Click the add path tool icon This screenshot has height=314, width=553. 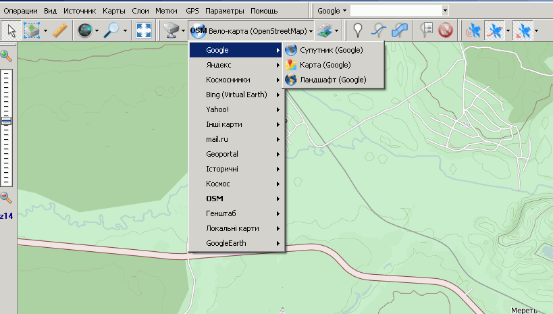[379, 30]
